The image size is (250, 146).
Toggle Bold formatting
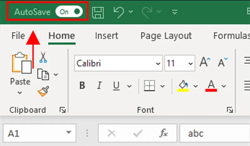82,86
